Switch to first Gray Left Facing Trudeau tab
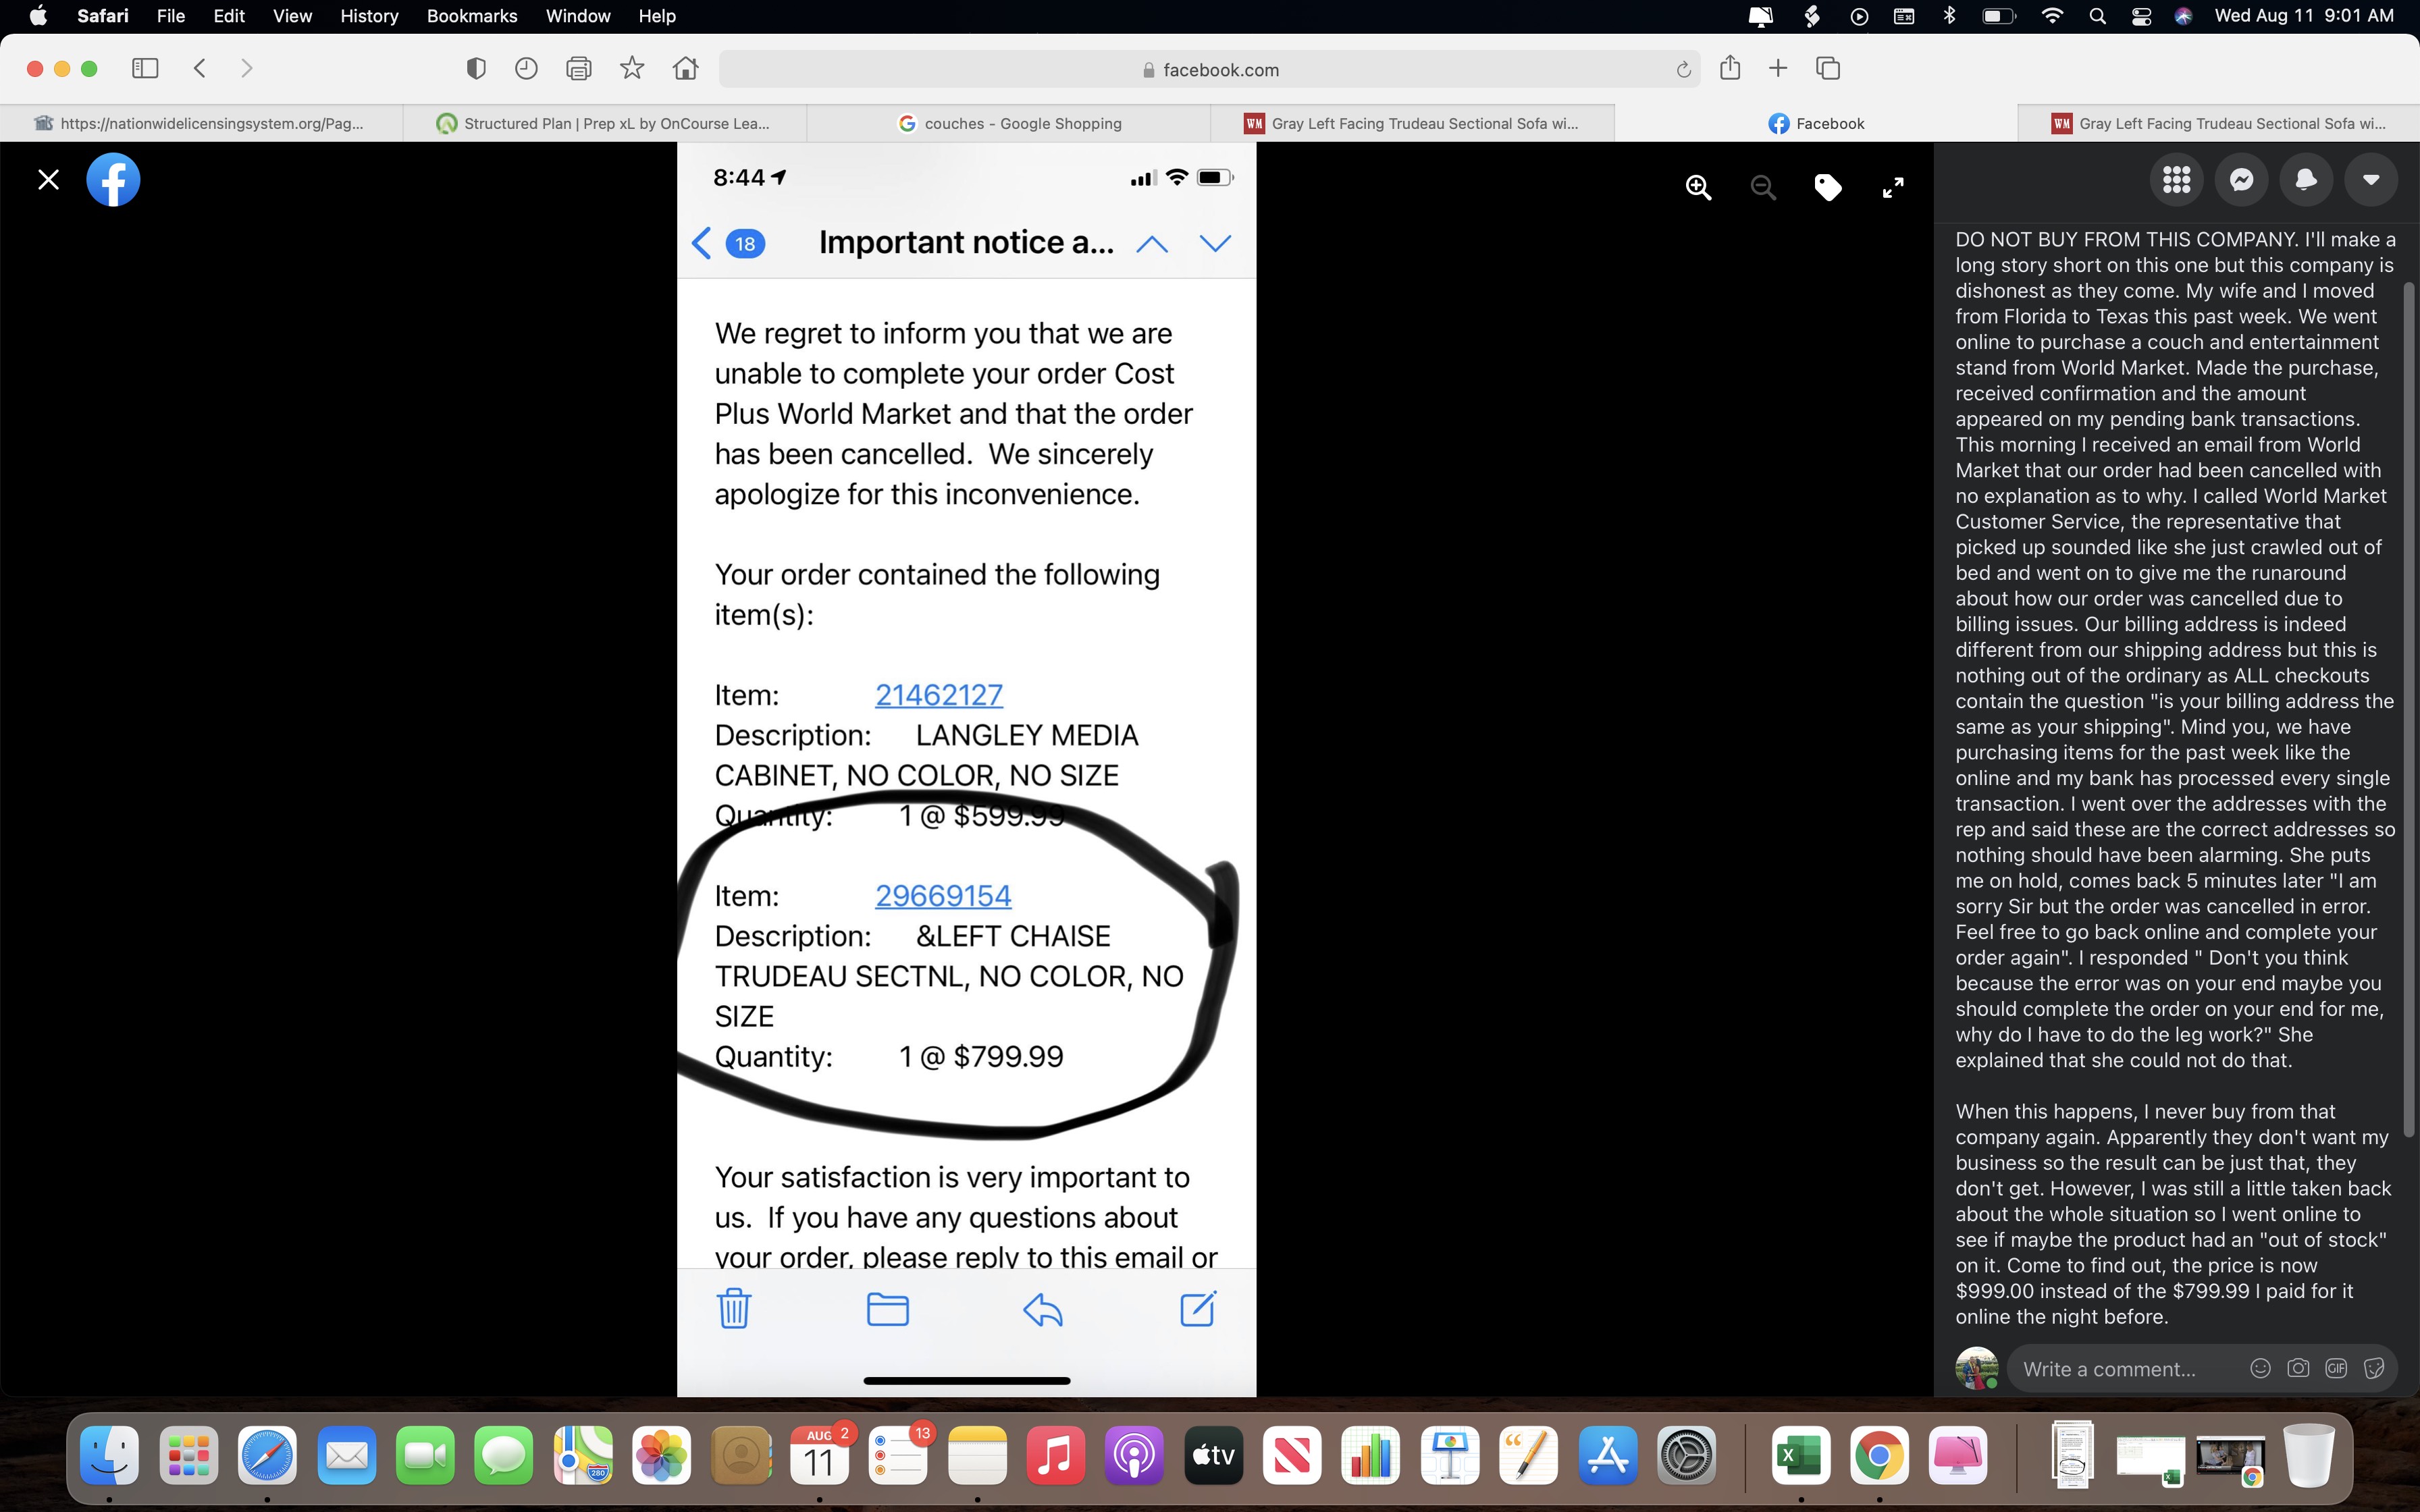 [1412, 123]
